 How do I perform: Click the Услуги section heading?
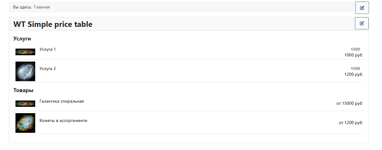pyautogui.click(x=22, y=39)
